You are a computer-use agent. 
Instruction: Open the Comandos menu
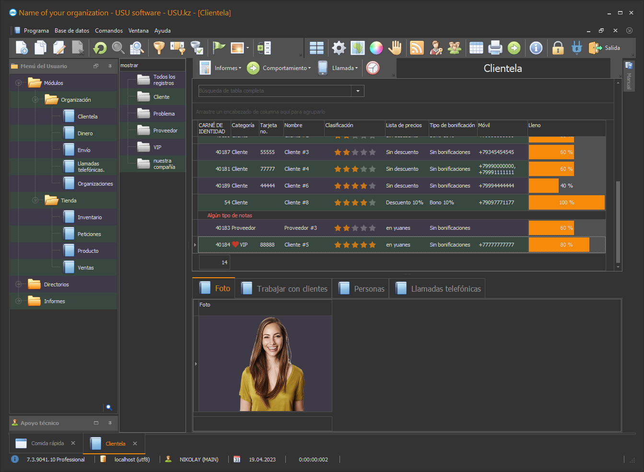(109, 31)
